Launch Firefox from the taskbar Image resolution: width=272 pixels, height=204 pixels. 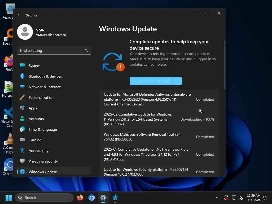80,198
